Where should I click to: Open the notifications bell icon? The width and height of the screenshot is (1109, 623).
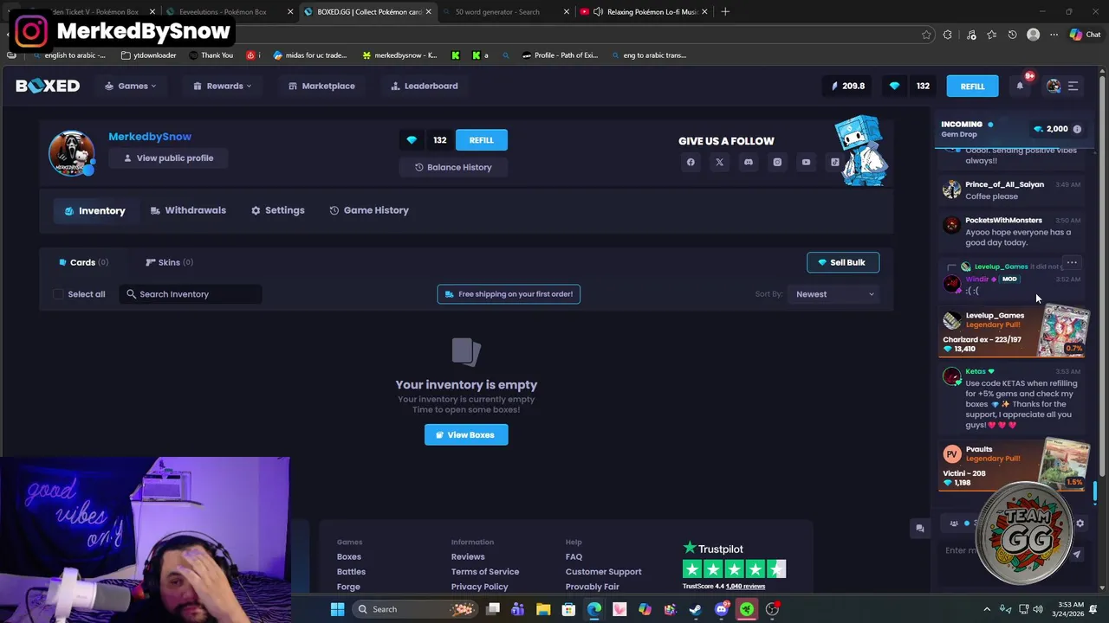(x=1020, y=86)
